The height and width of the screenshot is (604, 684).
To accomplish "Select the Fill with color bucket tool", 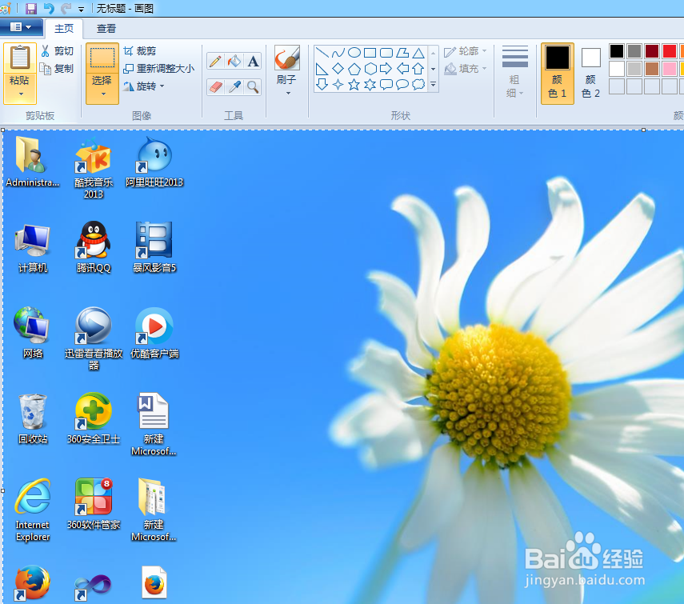I will click(x=234, y=61).
